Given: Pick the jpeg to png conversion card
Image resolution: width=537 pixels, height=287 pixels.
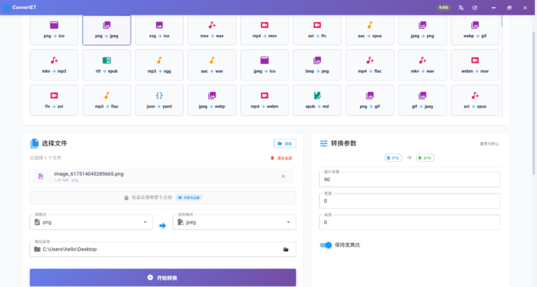Looking at the screenshot, I should pyautogui.click(x=422, y=30).
